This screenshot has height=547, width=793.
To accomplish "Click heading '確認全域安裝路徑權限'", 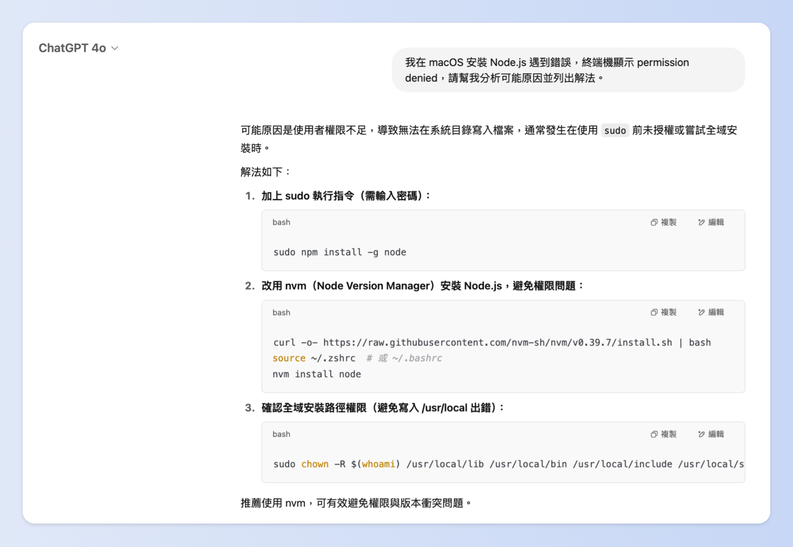I will pyautogui.click(x=383, y=408).
